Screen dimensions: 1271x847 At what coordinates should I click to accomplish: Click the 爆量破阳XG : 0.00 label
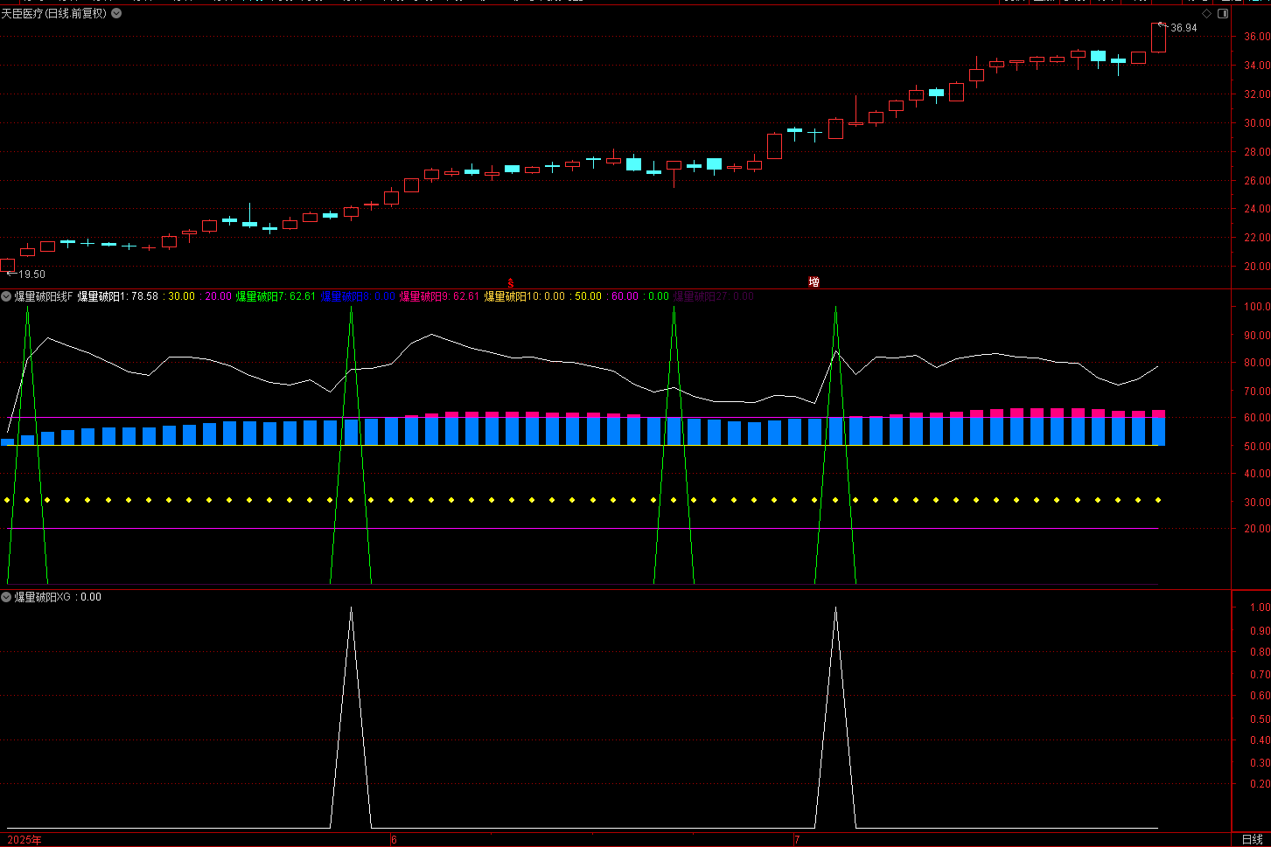click(x=58, y=597)
